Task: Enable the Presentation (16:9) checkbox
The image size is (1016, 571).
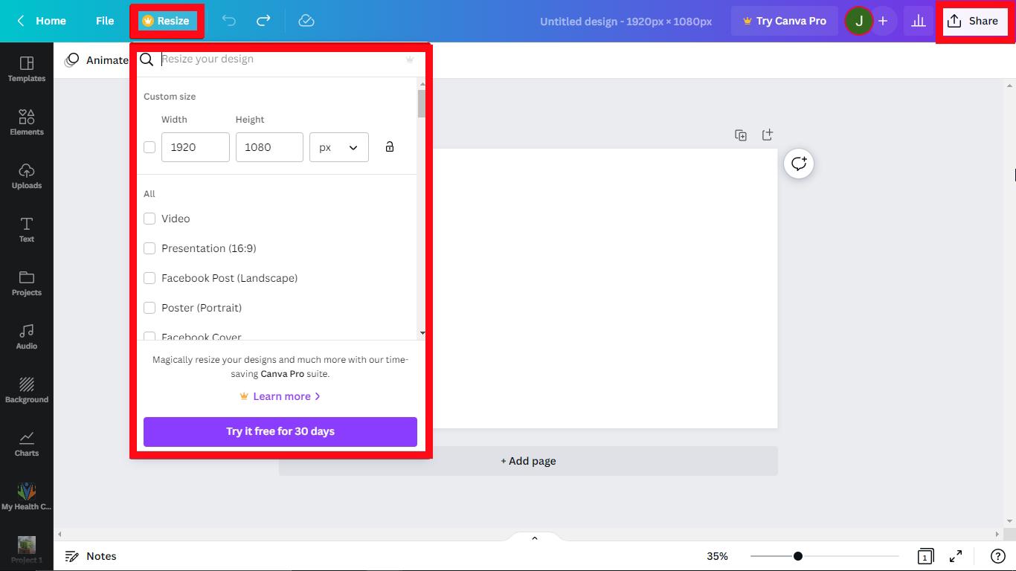Action: 149,248
